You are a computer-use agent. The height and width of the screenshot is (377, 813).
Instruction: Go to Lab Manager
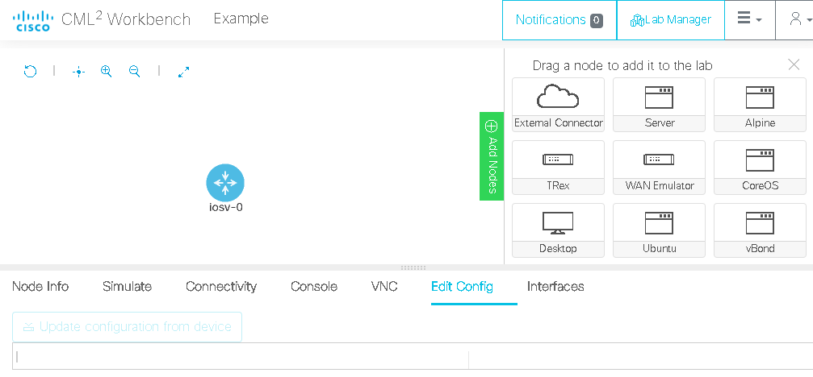670,20
